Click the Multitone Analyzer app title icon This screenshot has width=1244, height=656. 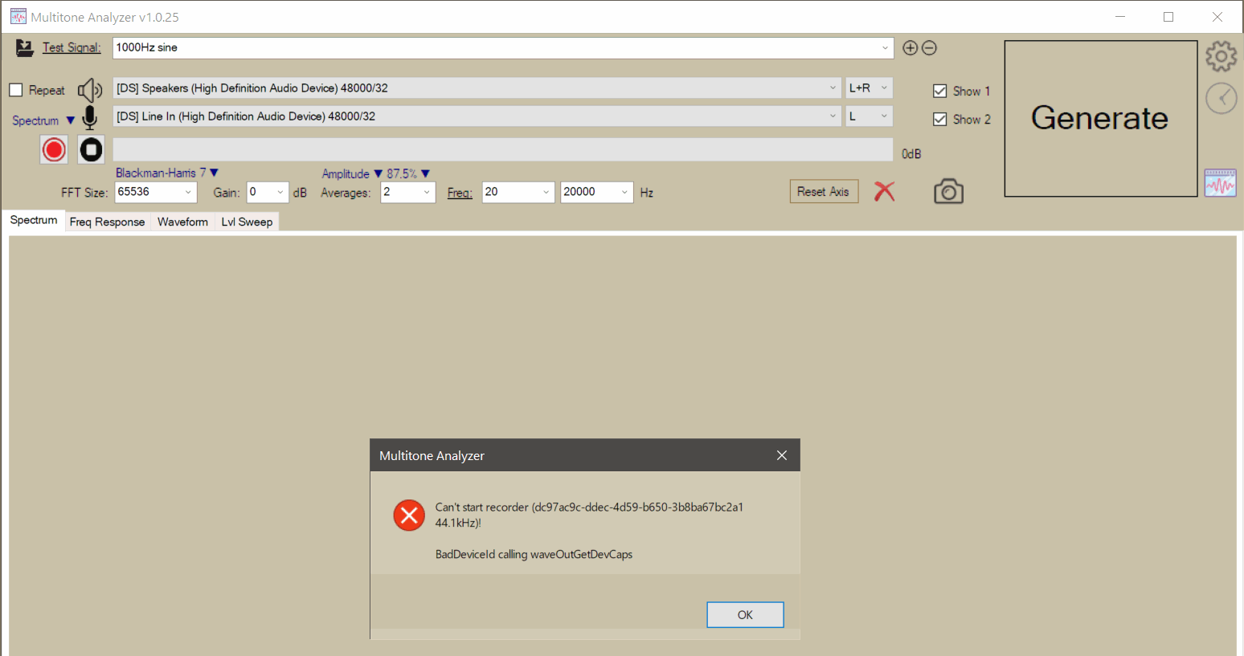[18, 17]
